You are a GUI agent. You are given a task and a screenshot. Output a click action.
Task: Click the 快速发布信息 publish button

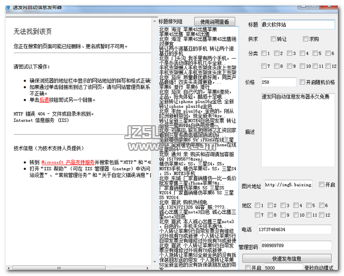click(287, 259)
